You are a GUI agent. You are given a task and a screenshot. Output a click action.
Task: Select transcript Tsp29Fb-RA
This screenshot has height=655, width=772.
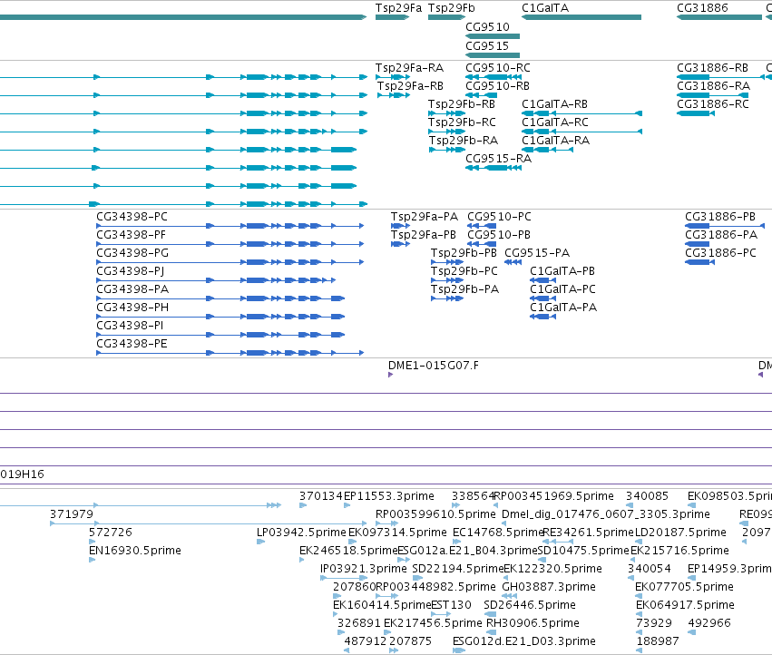tap(464, 141)
